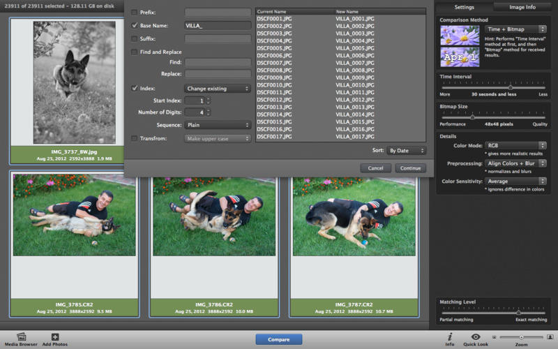The width and height of the screenshot is (558, 349).
Task: Click new name VILLA_0011.JPG
Action: [x=355, y=93]
